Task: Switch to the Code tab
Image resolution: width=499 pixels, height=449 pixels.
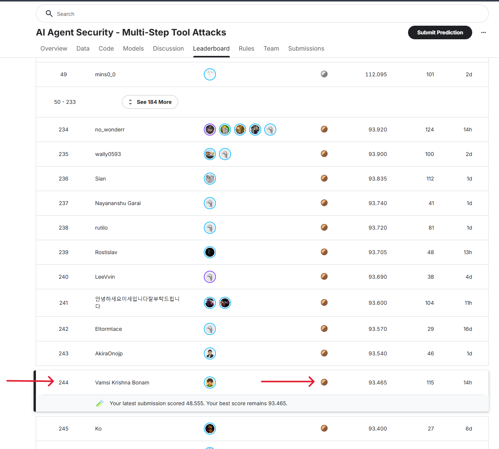Action: click(x=106, y=48)
